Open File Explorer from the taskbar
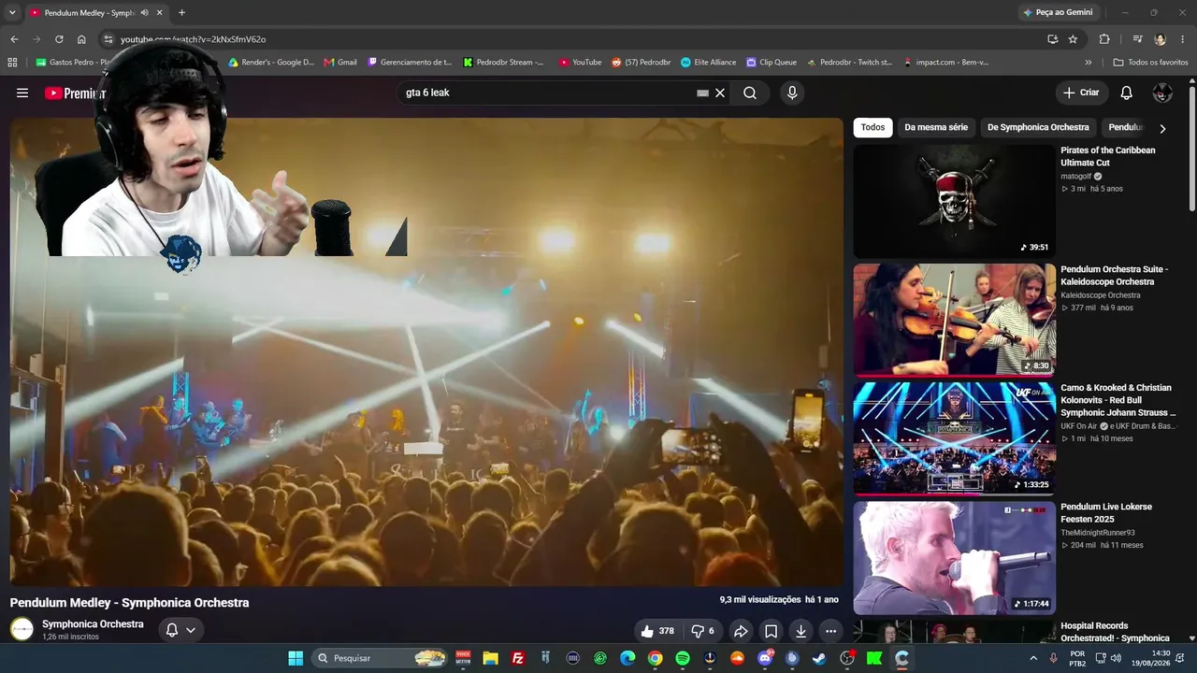 point(490,658)
